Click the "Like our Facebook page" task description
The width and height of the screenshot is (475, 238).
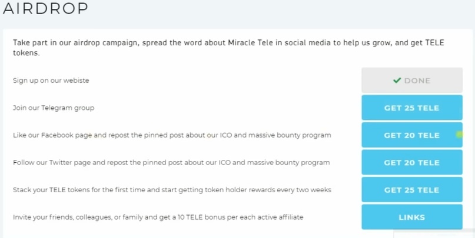click(172, 135)
